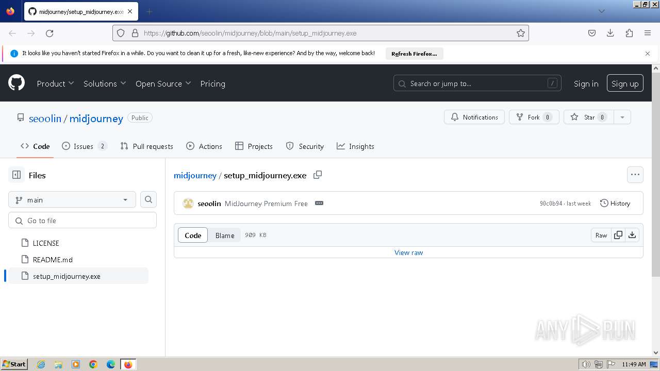The image size is (660, 371).
Task: Click the file search magnifier button
Action: (148, 199)
